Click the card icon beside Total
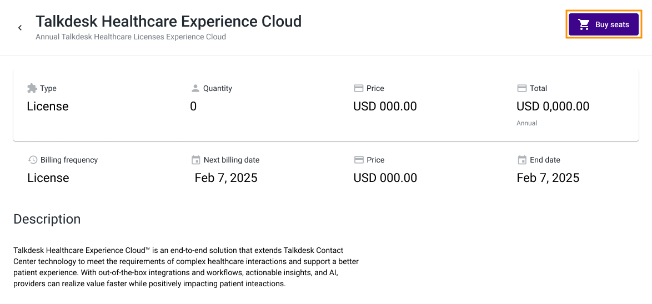This screenshot has width=652, height=304. click(x=522, y=88)
